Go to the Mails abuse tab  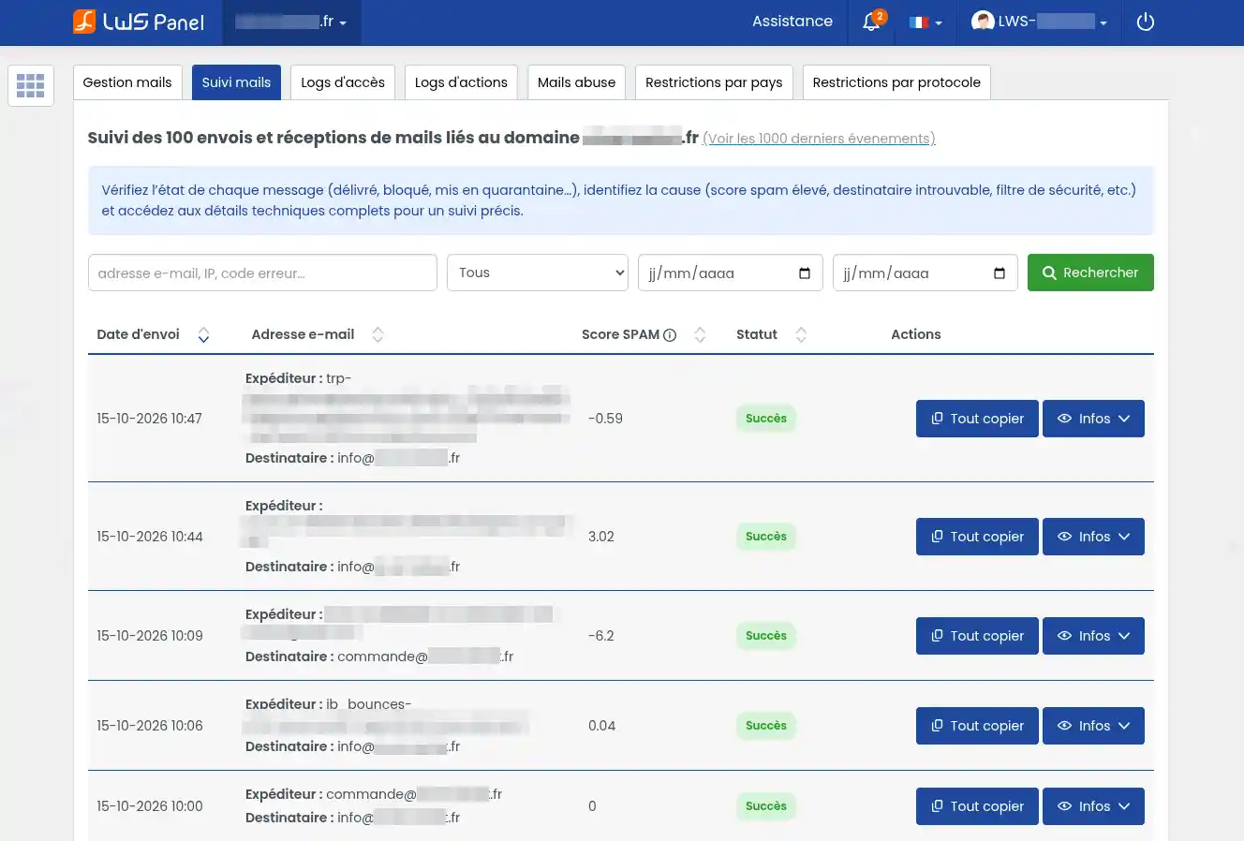pyautogui.click(x=577, y=82)
